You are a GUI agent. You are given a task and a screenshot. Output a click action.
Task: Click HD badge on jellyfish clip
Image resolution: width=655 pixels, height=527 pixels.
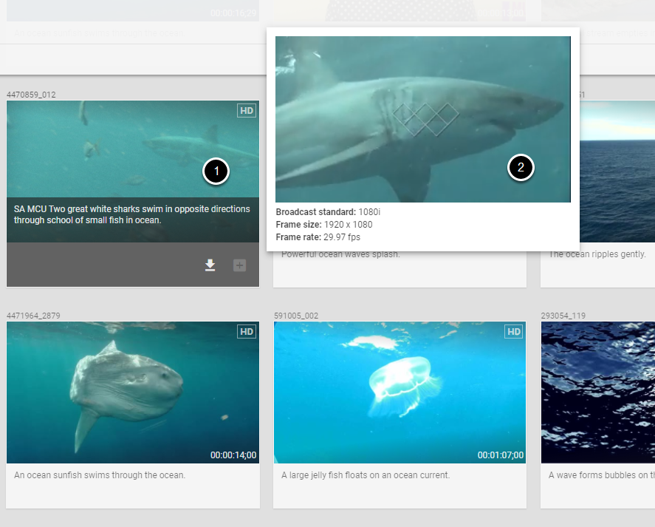point(514,331)
